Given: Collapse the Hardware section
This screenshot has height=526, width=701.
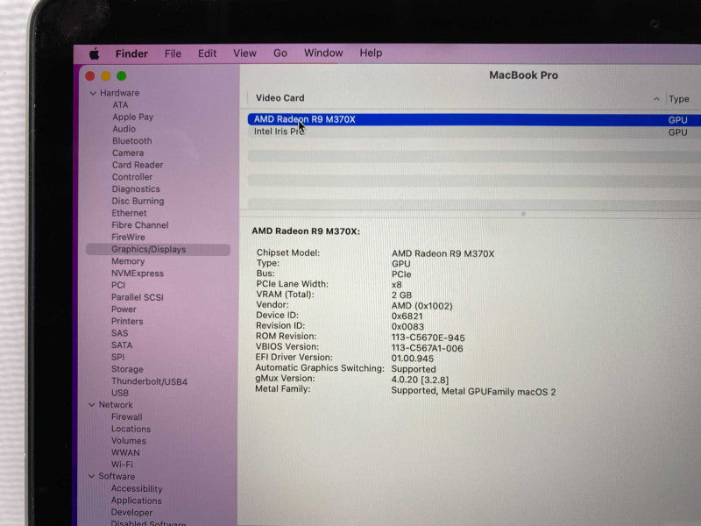Looking at the screenshot, I should [x=93, y=93].
